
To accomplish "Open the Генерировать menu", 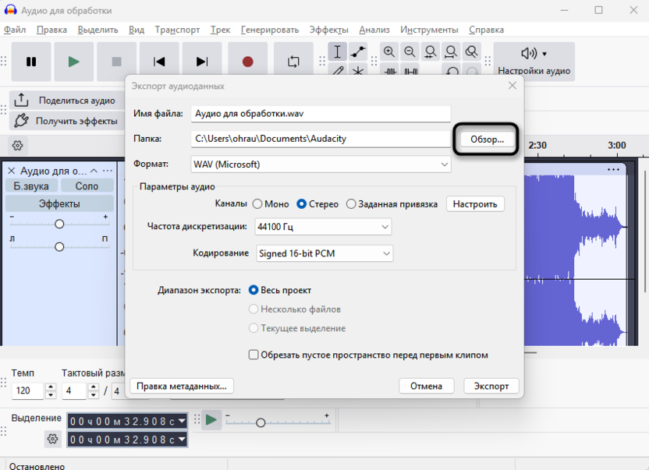I will [x=269, y=30].
